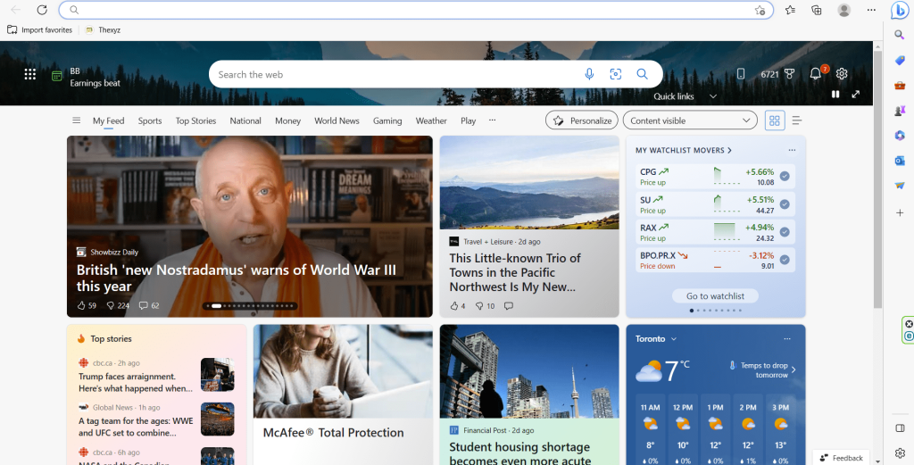Screen dimensions: 914x465
Task: Switch to the World News tab
Action: tap(337, 120)
